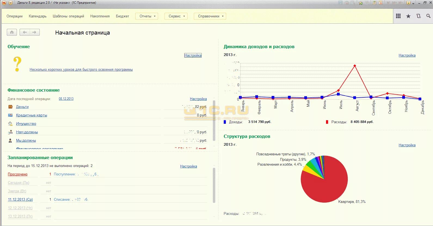Screen dimensions: 433x226
Task: Open the Шаблоны операций section
Action: [x=68, y=16]
